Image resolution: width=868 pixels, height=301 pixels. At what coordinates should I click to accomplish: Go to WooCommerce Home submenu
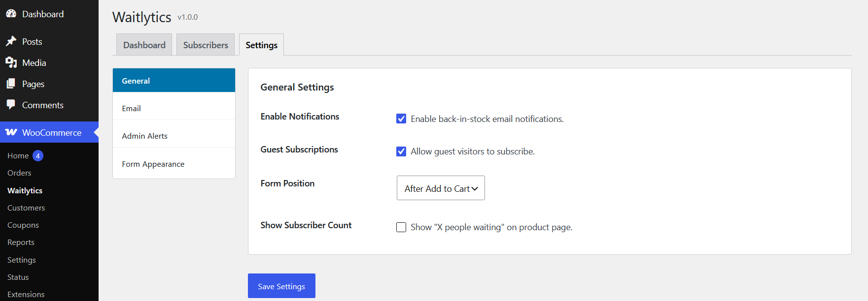click(18, 155)
